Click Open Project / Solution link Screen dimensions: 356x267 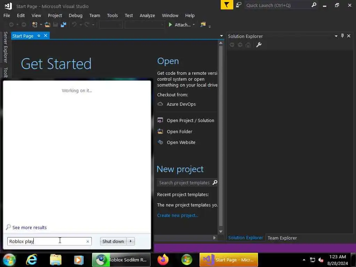point(191,120)
